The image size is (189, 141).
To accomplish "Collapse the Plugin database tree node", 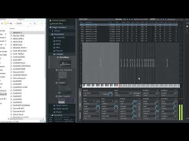I will [59, 27].
